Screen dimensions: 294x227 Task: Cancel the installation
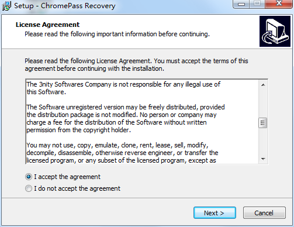[264, 213]
